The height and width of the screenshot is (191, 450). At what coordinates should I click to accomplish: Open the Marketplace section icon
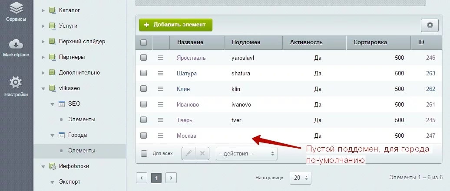tap(16, 45)
